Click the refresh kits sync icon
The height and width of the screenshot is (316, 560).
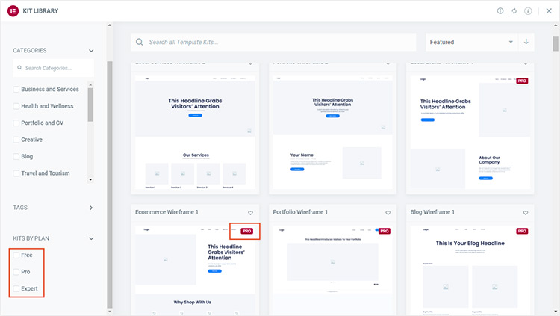514,11
